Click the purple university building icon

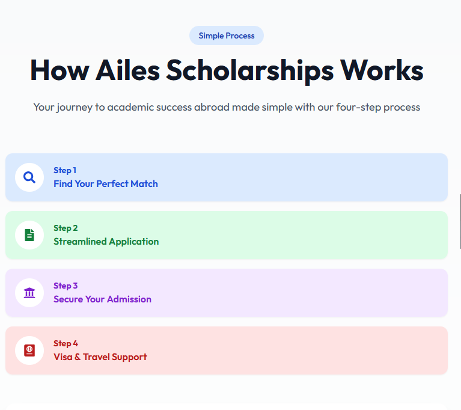pos(29,293)
